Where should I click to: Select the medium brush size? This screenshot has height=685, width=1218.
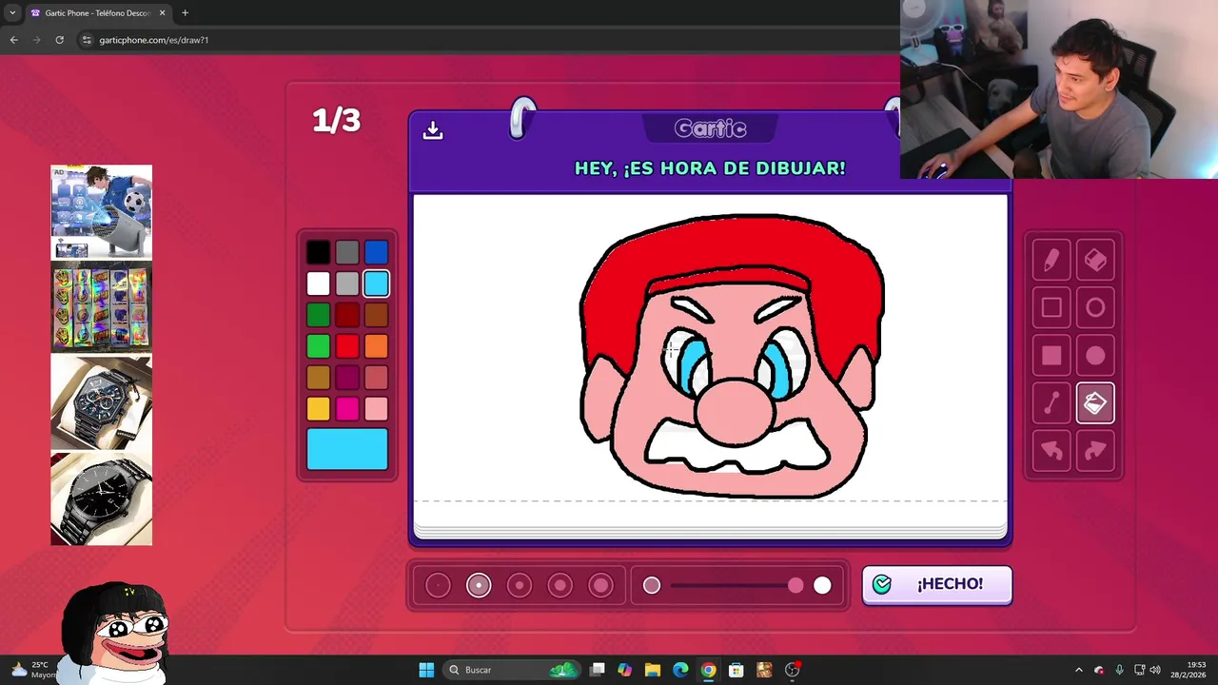[520, 585]
